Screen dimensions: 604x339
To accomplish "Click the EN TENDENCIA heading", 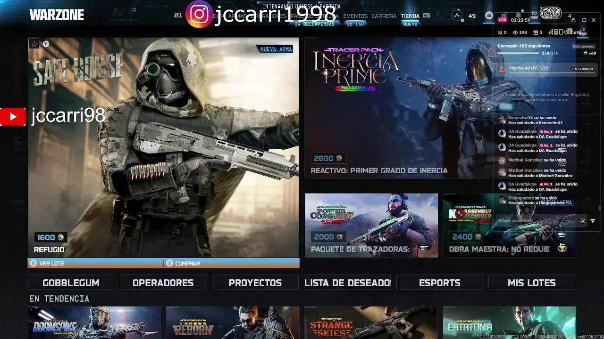I will coord(59,299).
